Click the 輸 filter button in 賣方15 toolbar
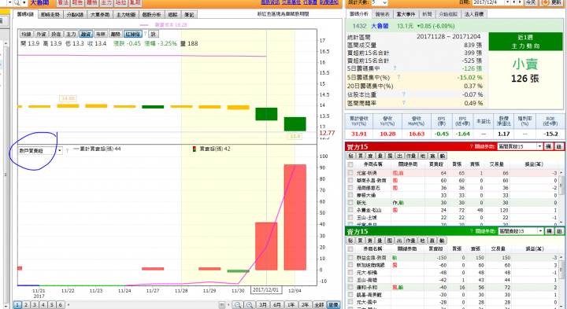Viewport: 567px width, 309px height. (442, 241)
